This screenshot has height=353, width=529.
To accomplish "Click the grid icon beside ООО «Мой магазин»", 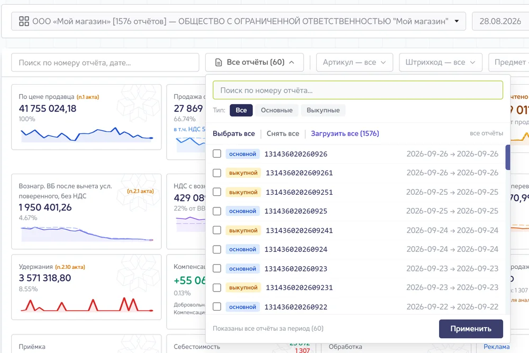I will 24,21.
